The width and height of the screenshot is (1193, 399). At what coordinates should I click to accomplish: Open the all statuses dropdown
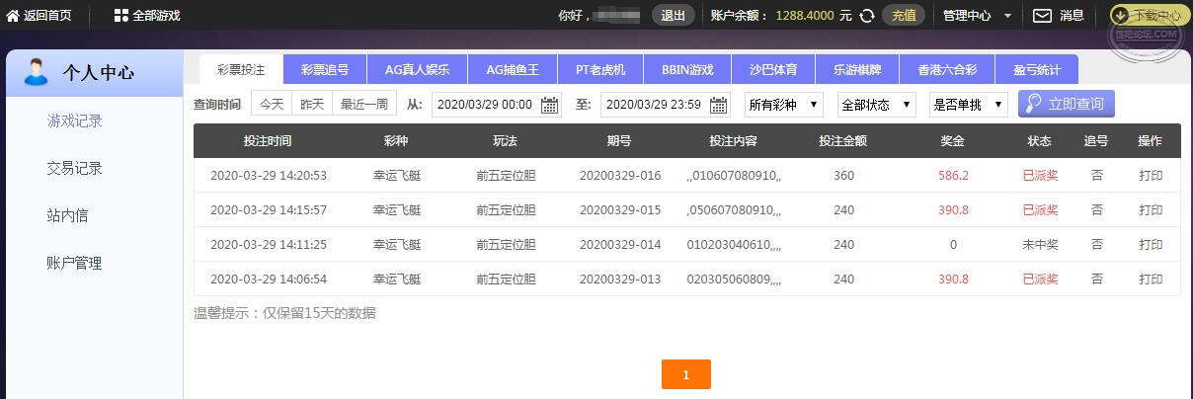[876, 104]
